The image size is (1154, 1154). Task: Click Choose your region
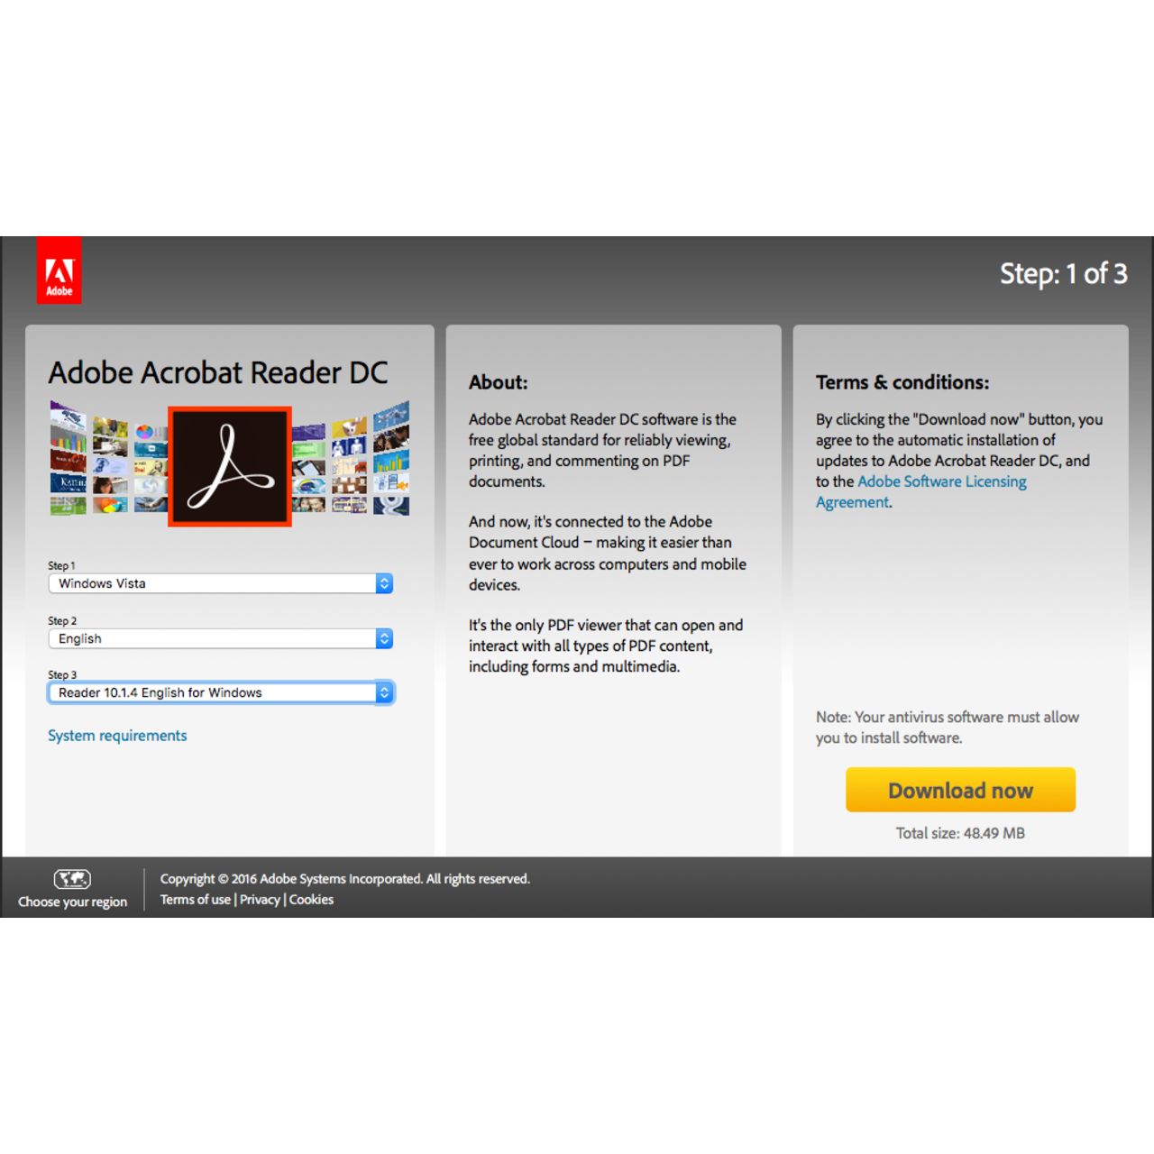point(72,902)
